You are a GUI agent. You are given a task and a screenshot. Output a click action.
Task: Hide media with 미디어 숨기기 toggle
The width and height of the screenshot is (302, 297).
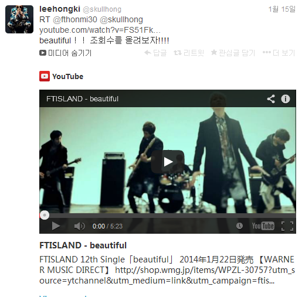pos(65,53)
